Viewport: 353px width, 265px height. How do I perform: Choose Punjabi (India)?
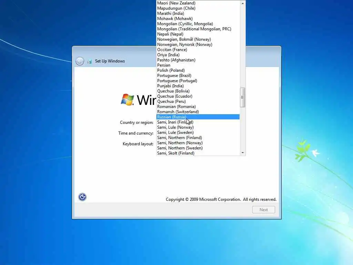click(x=198, y=86)
